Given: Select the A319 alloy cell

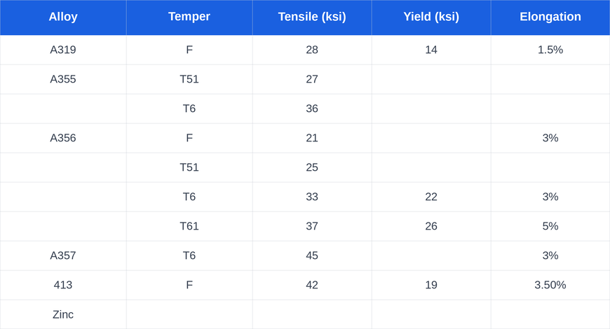Looking at the screenshot, I should point(63,50).
